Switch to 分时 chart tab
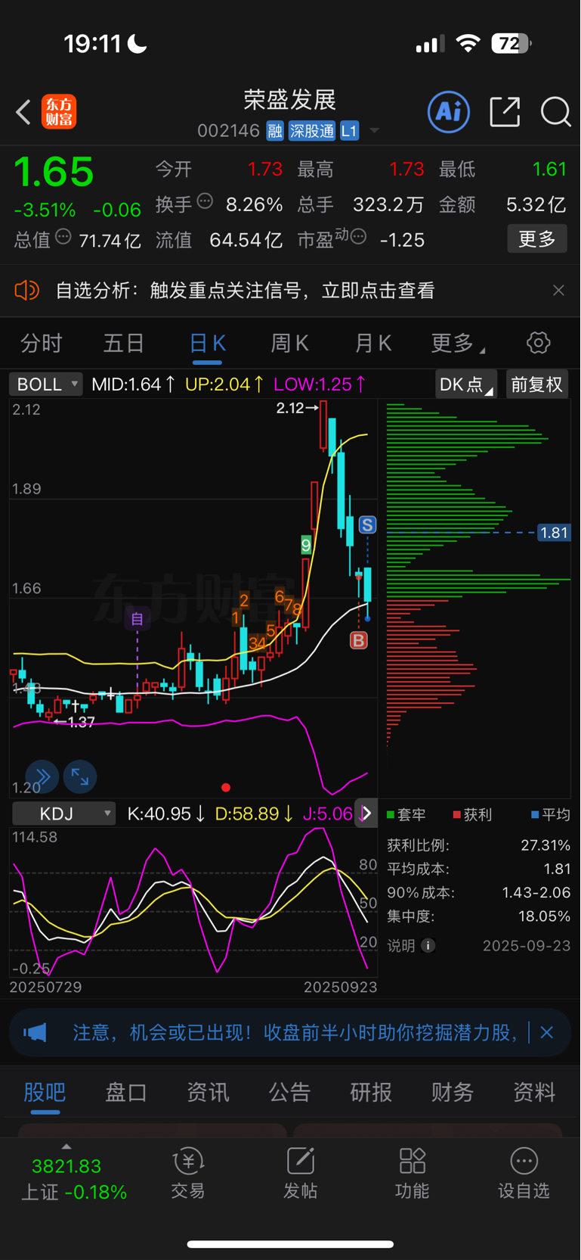The width and height of the screenshot is (581, 1260). click(42, 344)
